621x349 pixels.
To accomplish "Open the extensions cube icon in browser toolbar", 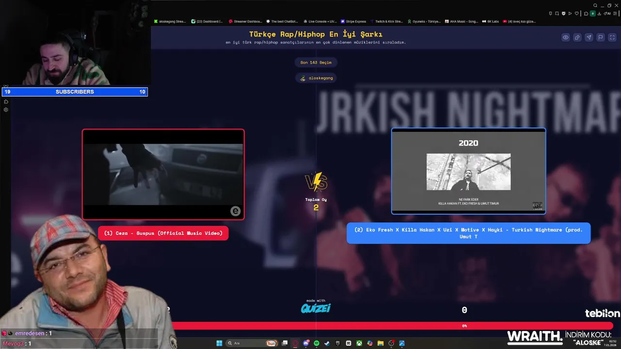I will 586,14.
